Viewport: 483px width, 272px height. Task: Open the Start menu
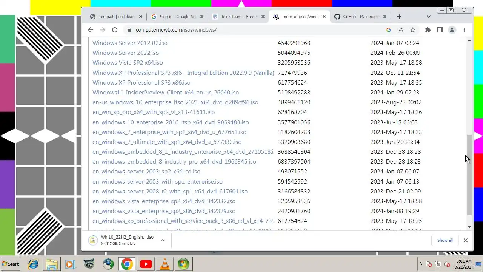pyautogui.click(x=11, y=264)
